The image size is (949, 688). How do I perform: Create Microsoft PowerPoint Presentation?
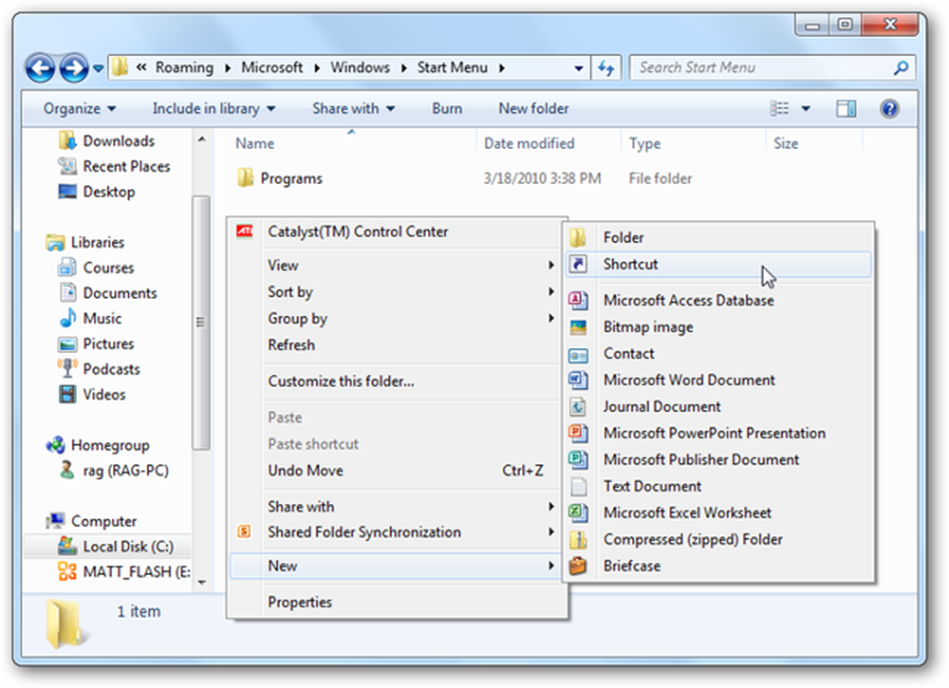718,434
